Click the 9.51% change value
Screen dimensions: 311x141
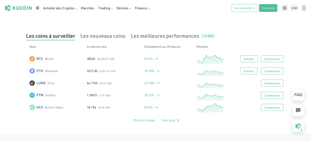coord(149,59)
